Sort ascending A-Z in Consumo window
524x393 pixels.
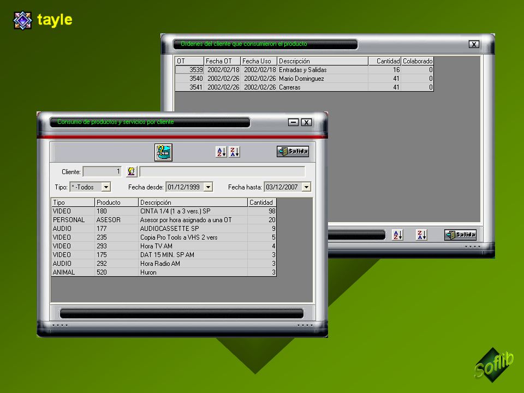point(221,152)
